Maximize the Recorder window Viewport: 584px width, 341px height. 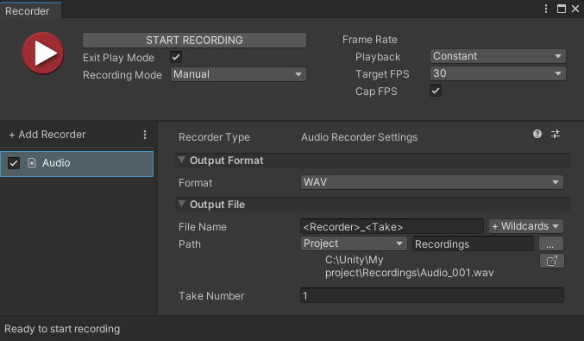pyautogui.click(x=562, y=9)
